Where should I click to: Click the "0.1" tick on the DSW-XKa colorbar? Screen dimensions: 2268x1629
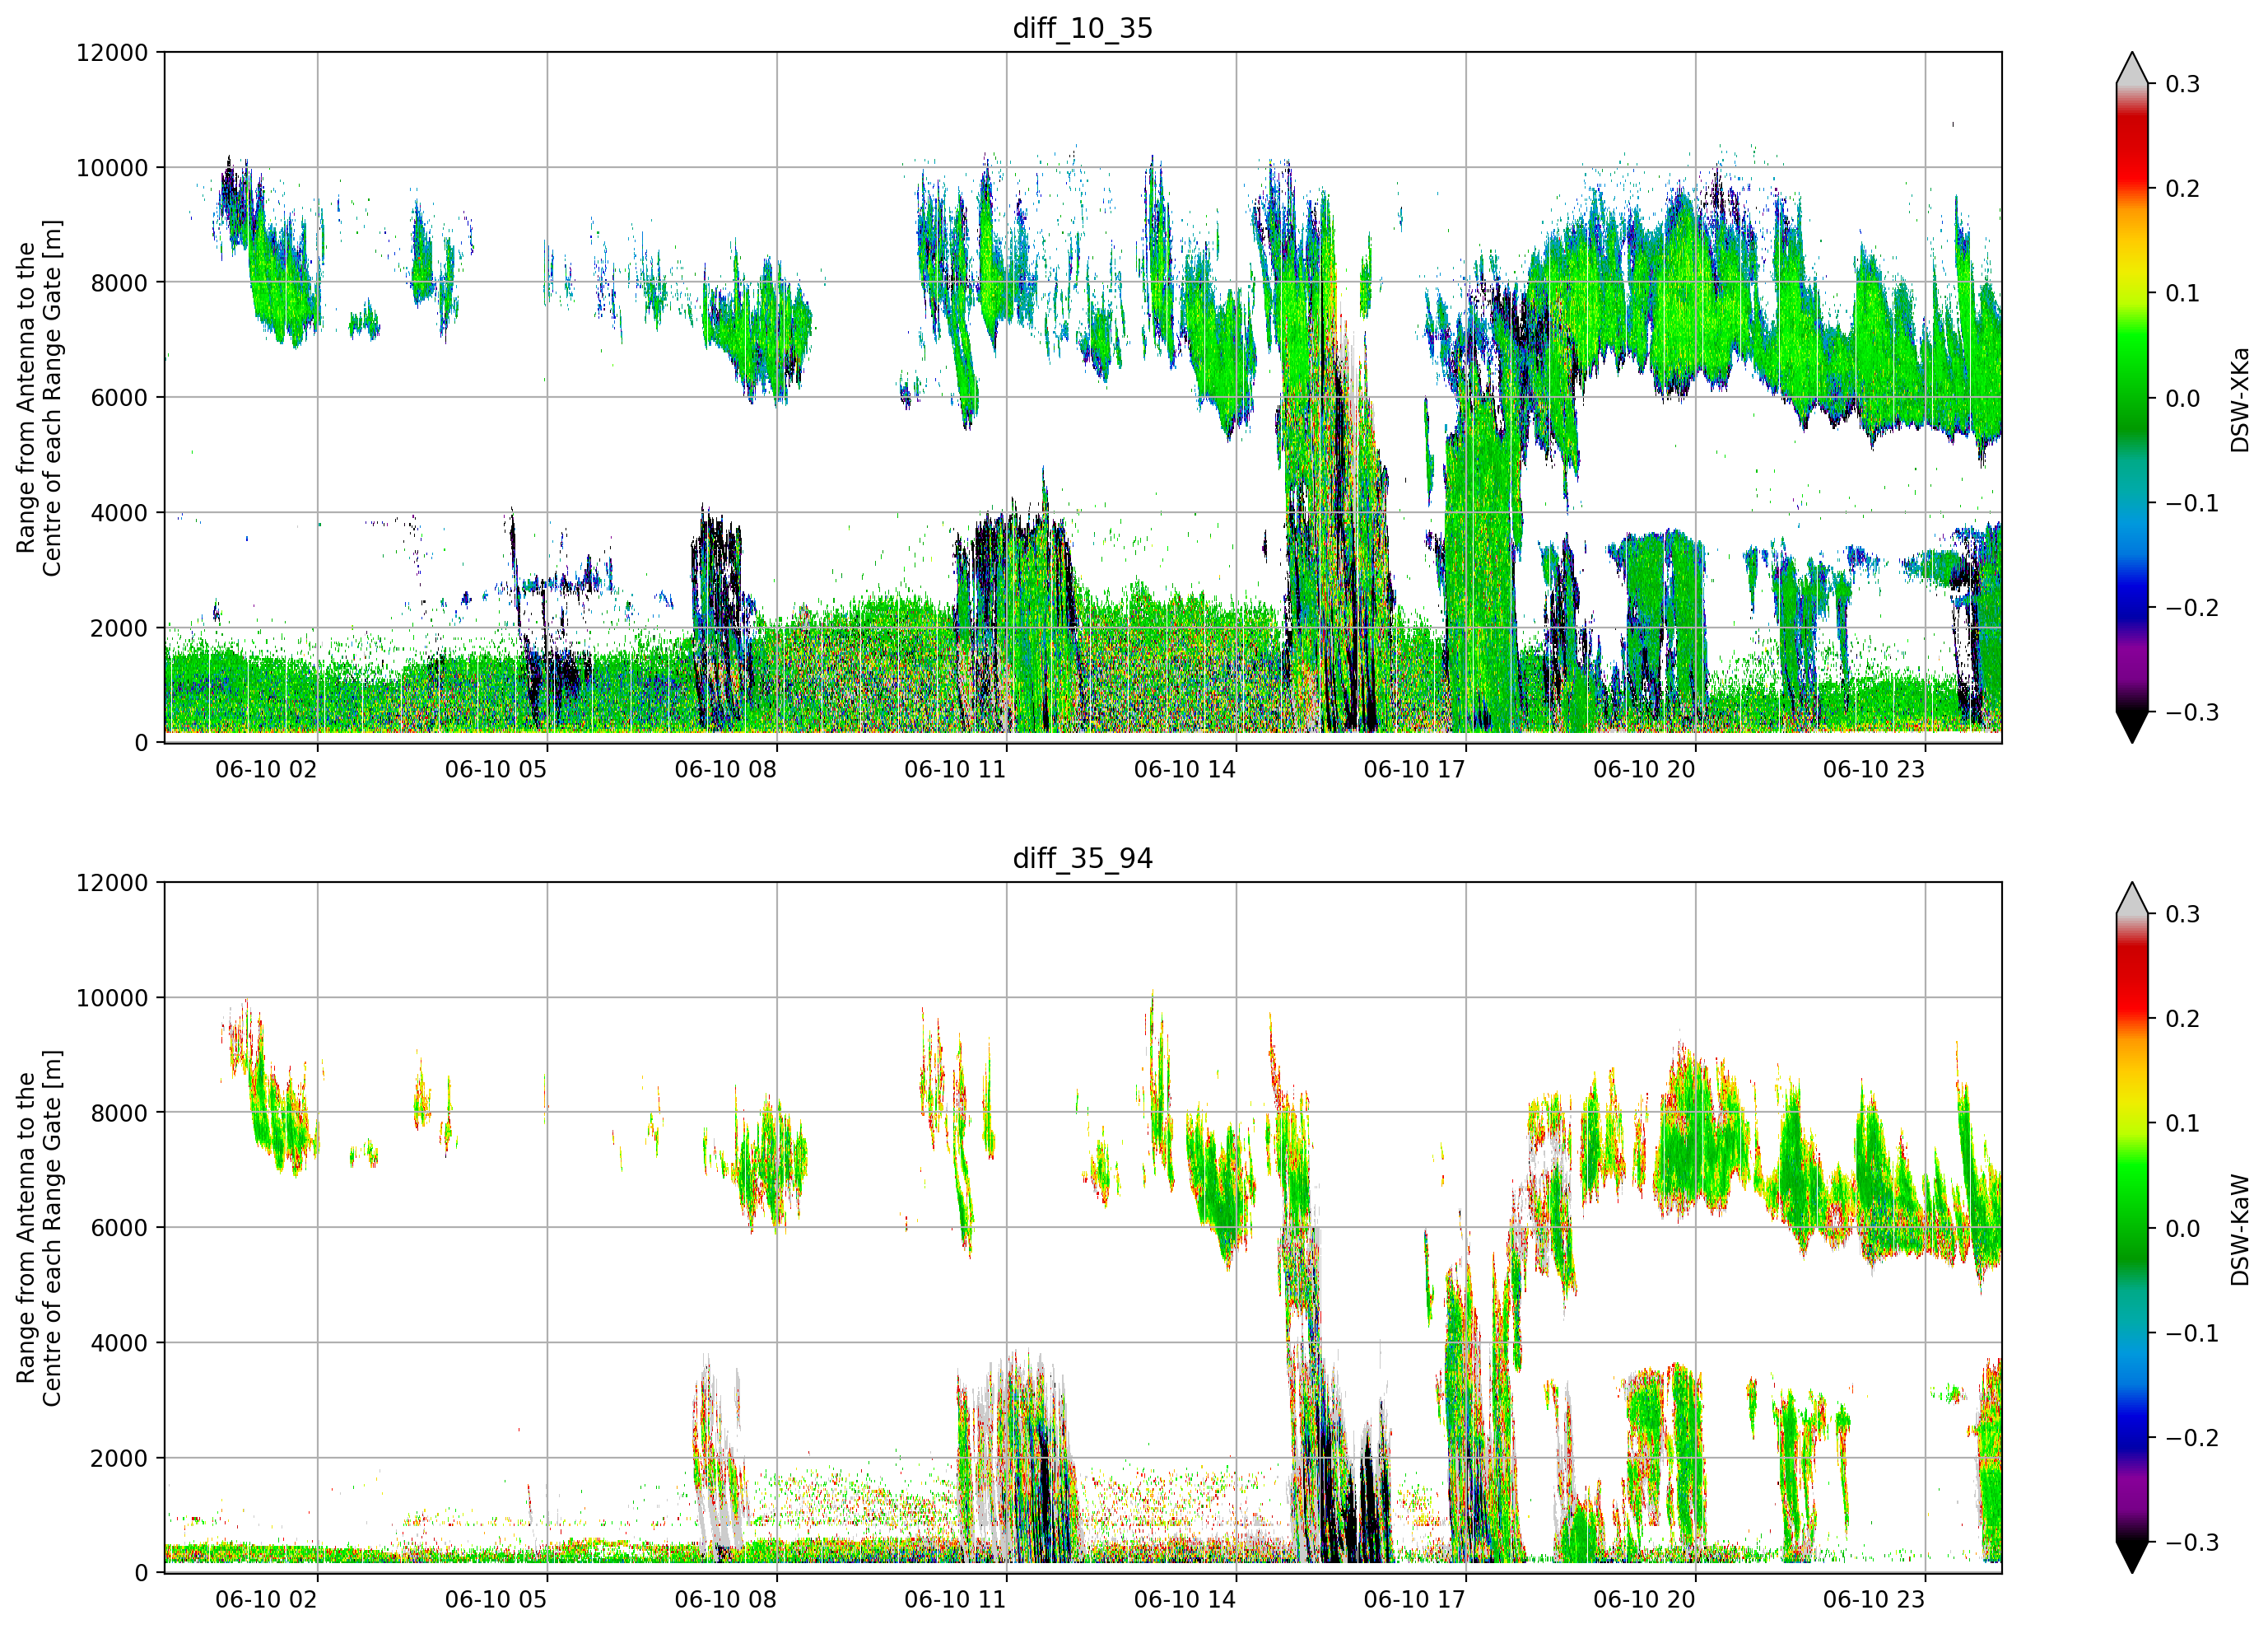[x=2182, y=294]
